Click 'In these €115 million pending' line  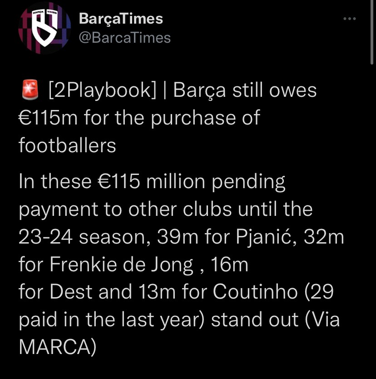152,182
